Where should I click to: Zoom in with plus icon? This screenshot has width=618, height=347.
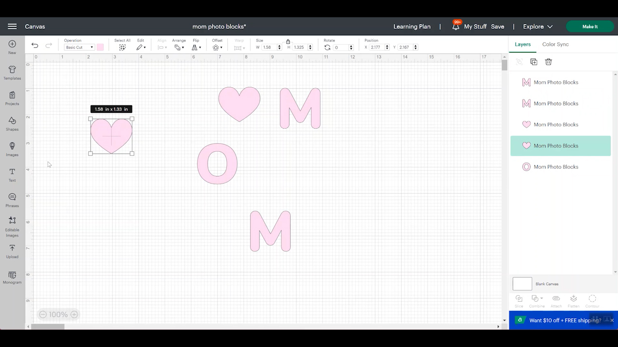pos(74,314)
